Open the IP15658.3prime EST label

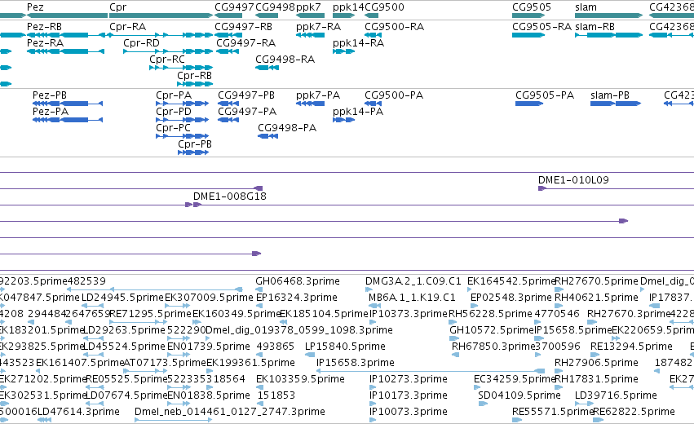pos(355,363)
